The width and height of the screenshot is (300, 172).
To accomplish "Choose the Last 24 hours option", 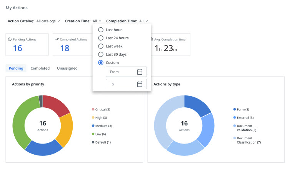I will 101,38.
